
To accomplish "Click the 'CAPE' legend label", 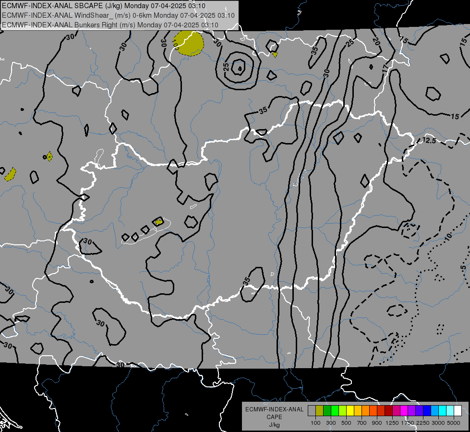I will pyautogui.click(x=274, y=417).
